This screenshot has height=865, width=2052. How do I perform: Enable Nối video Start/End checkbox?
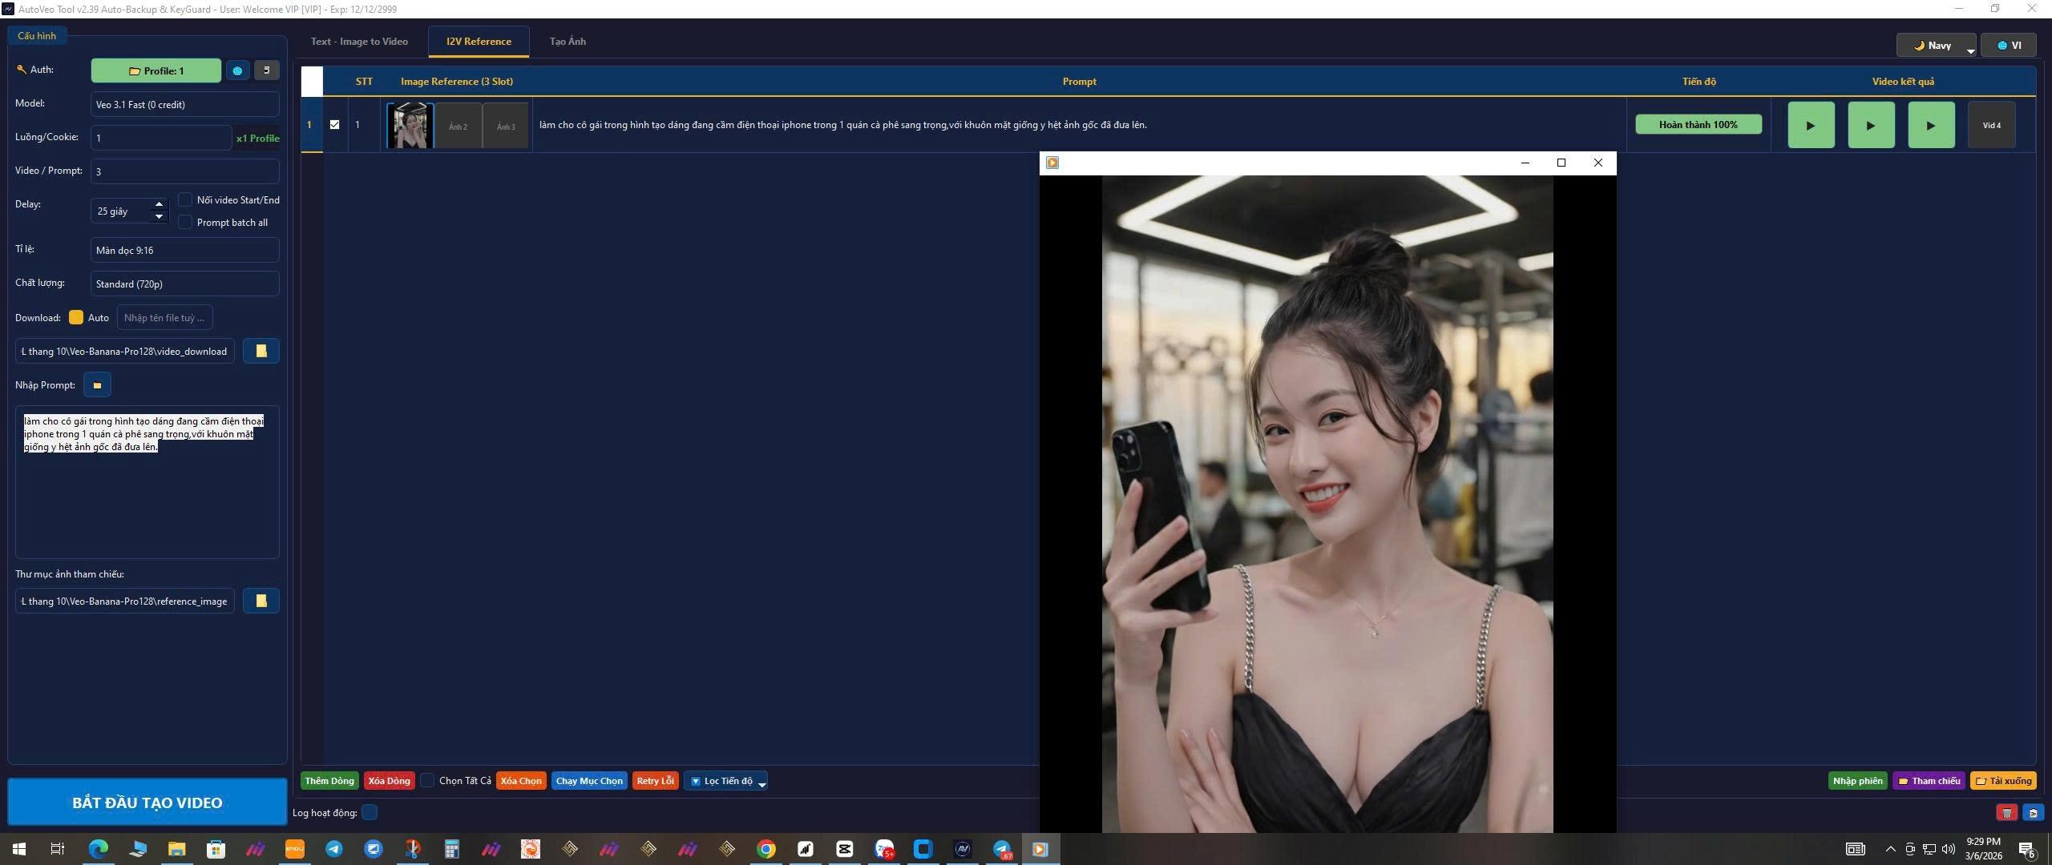click(185, 199)
